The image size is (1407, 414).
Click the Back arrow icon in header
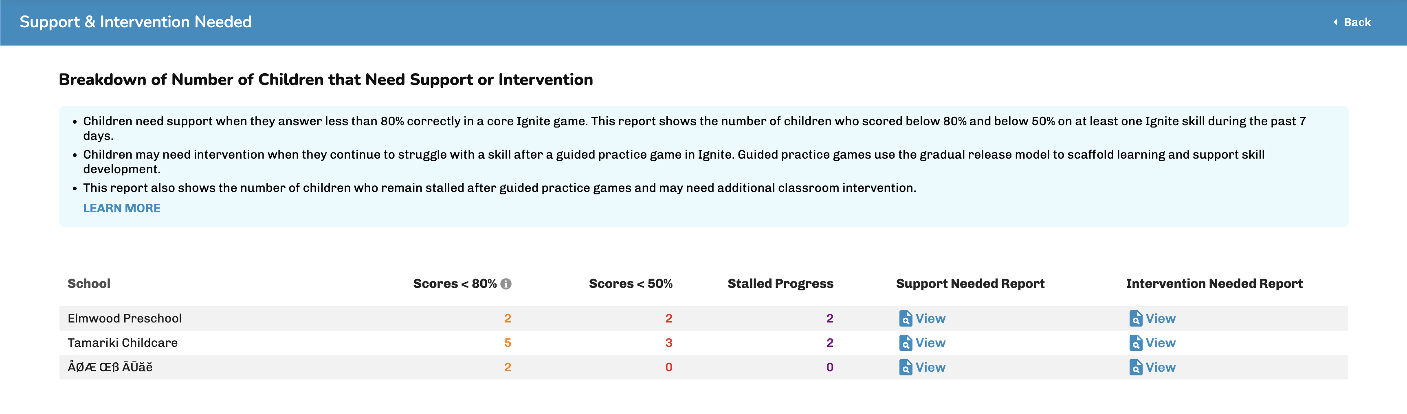[x=1335, y=22]
